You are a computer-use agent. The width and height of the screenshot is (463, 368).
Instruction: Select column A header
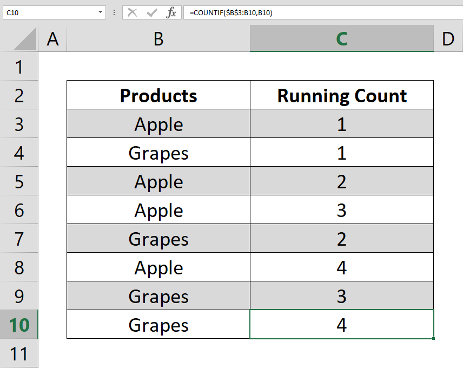(52, 38)
